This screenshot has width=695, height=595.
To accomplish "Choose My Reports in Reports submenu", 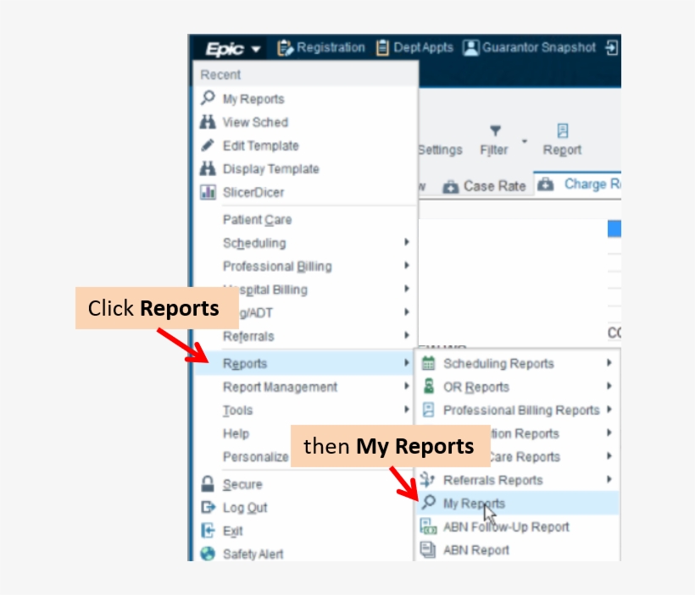I will pyautogui.click(x=517, y=503).
